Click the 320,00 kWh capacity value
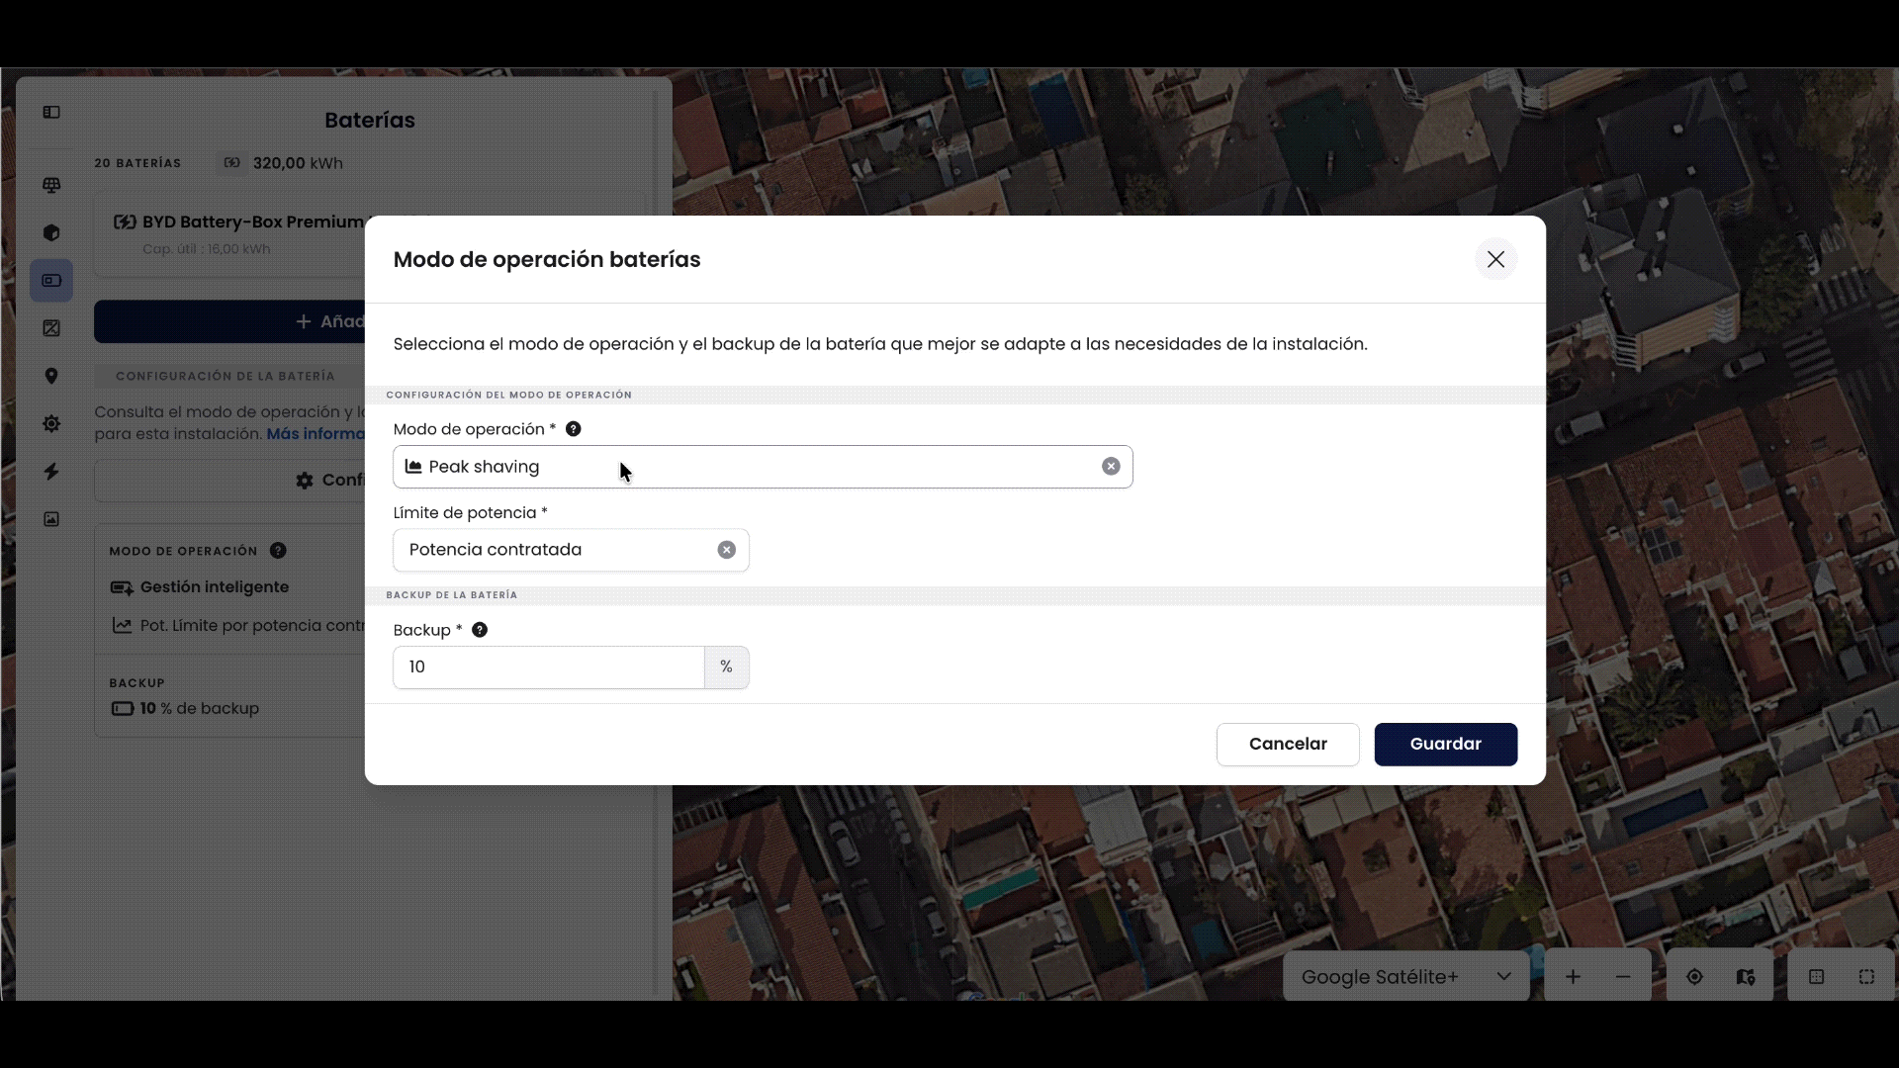Screen dimensions: 1899x1068 pos(298,163)
